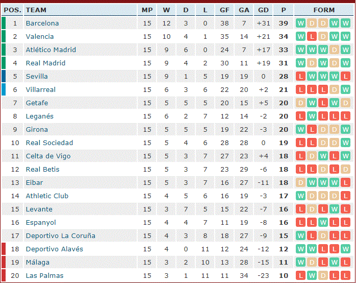Click the red relegation marker beside Málaga

click(x=4, y=263)
